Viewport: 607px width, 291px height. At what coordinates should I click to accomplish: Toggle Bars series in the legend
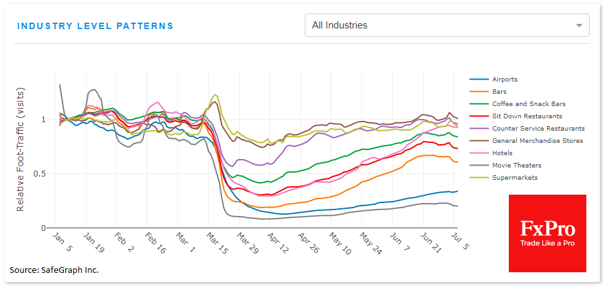[499, 92]
